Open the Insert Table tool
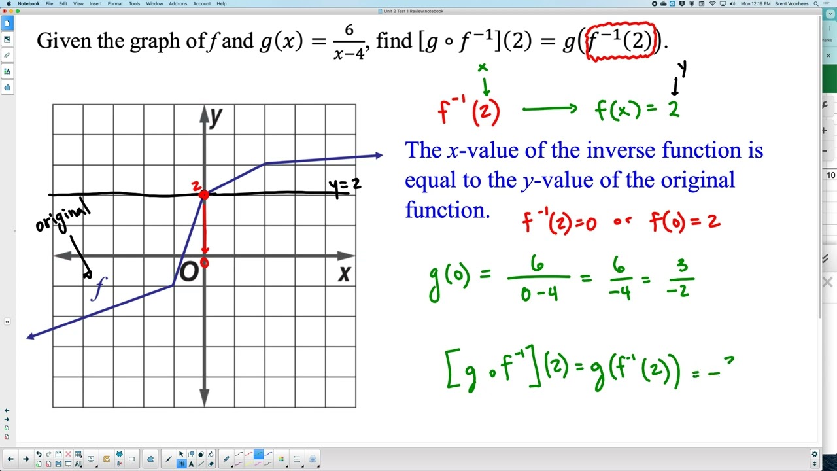 tap(78, 454)
